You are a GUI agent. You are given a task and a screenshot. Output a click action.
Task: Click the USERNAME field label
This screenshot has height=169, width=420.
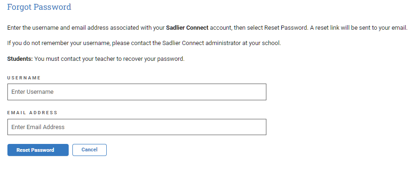[x=24, y=78]
